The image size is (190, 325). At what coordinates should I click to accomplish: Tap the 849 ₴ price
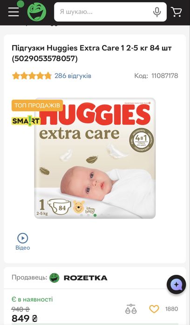[x=25, y=318]
